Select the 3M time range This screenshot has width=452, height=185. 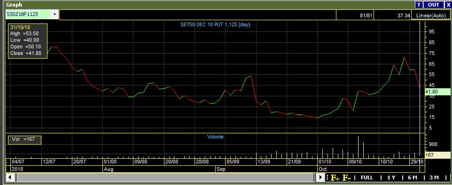point(434,177)
